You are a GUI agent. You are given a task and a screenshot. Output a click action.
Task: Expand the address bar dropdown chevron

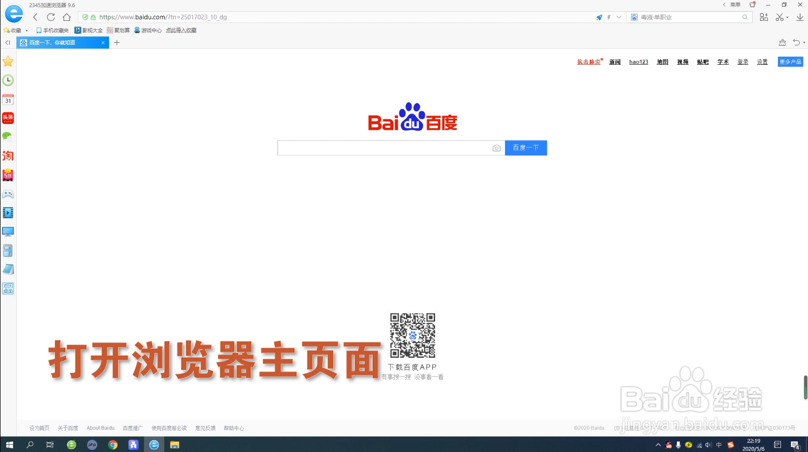click(619, 17)
